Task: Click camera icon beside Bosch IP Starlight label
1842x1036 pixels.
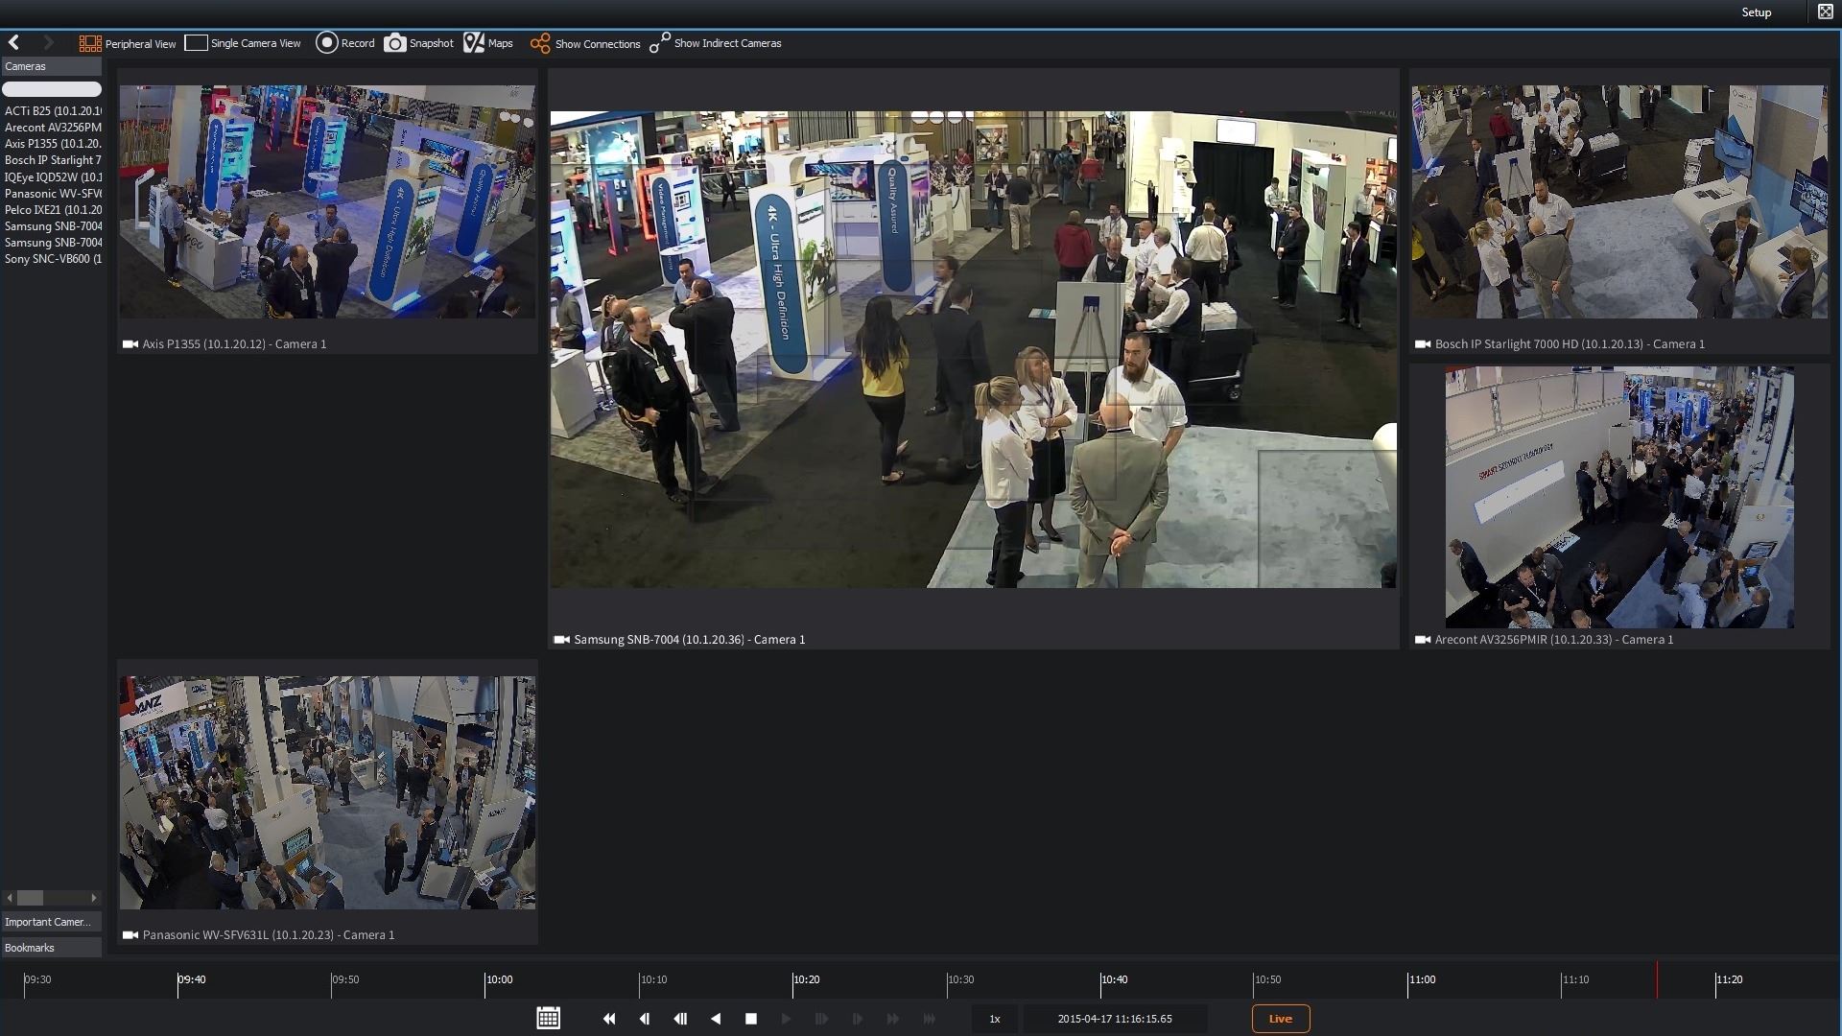Action: (x=1423, y=344)
